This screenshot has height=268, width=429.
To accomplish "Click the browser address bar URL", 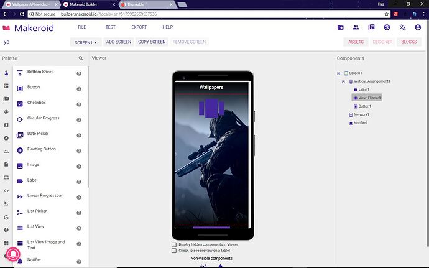I will pyautogui.click(x=109, y=14).
